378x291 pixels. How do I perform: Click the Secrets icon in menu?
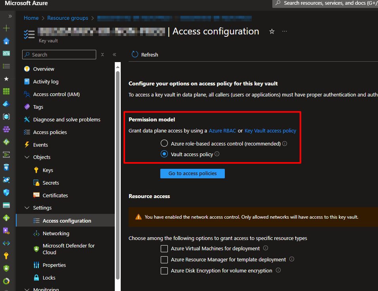click(x=36, y=183)
